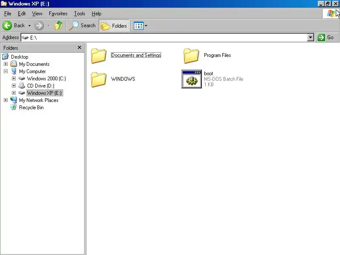Select CD Drive (D:) in tree
Screen dimensions: 340x255
point(41,86)
